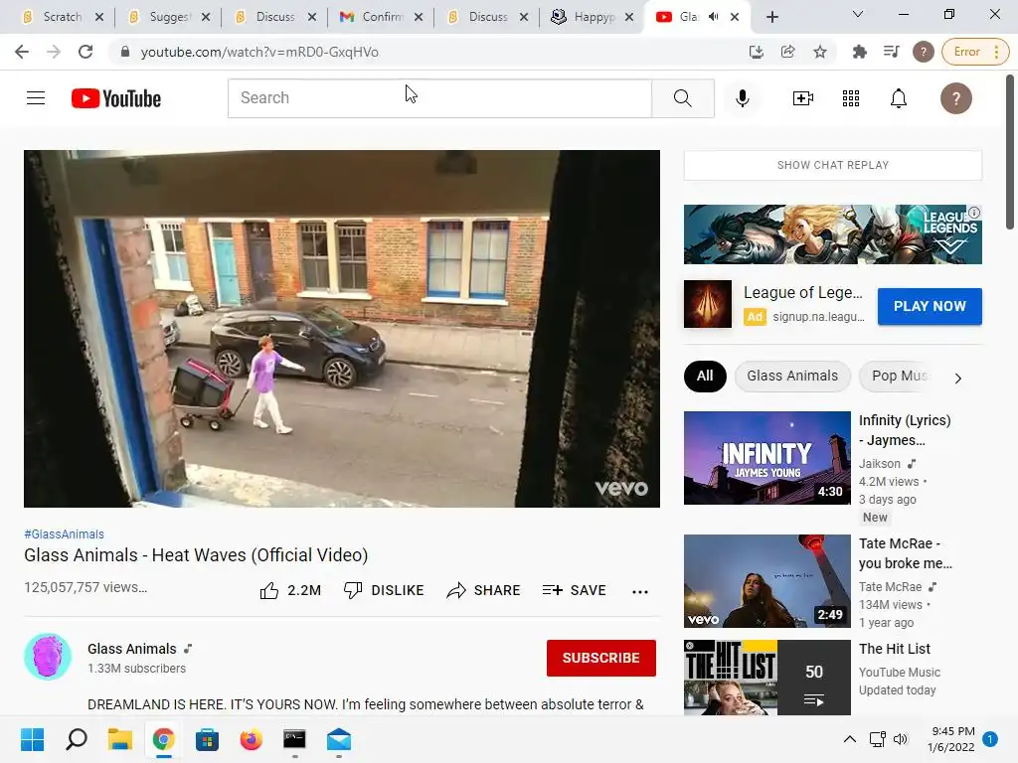Launch Firefox from the taskbar

click(x=252, y=739)
